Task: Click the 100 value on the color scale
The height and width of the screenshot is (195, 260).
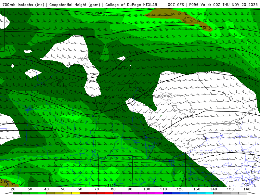Action: click(147, 189)
